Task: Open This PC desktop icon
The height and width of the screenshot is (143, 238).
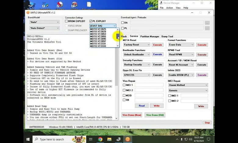Action: click(31, 6)
